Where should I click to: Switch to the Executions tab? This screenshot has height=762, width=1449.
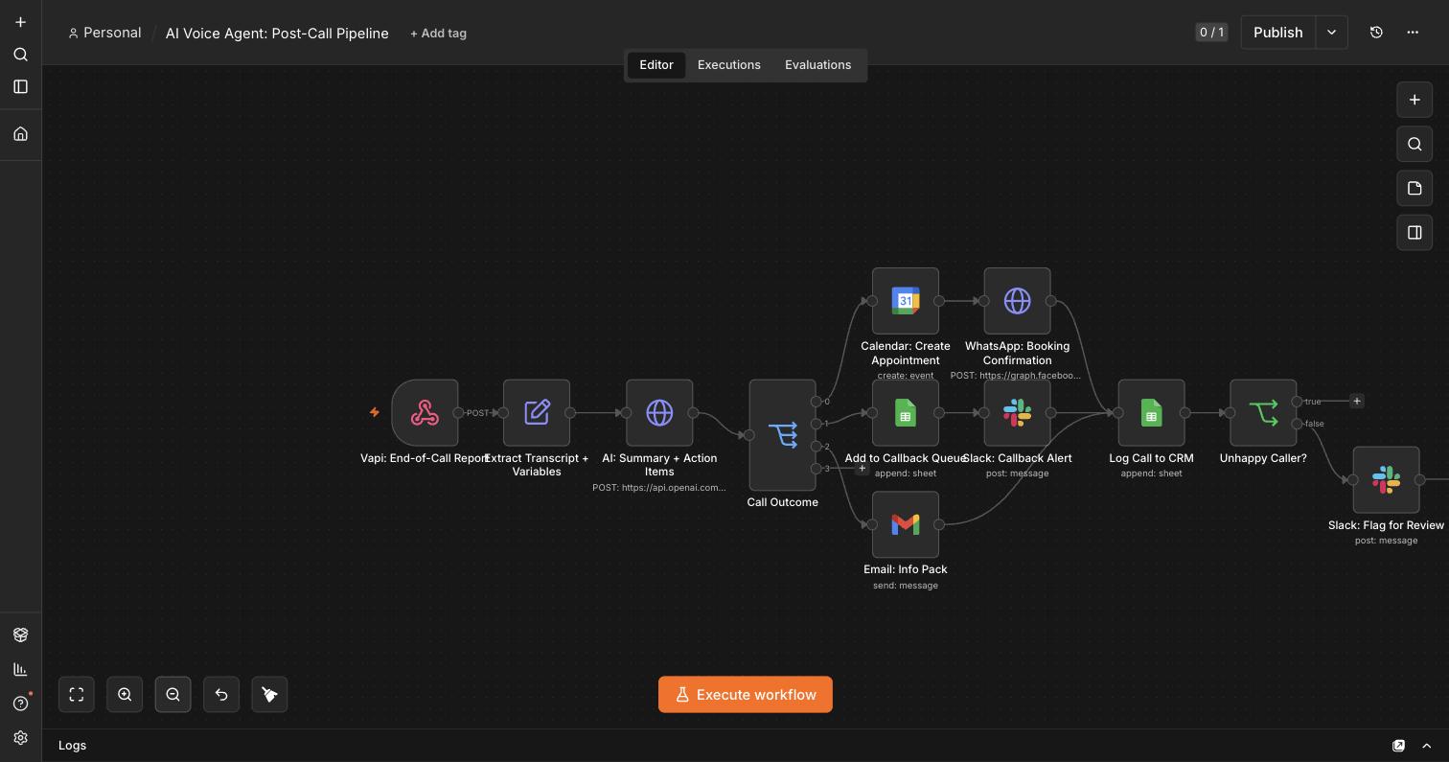coord(729,64)
